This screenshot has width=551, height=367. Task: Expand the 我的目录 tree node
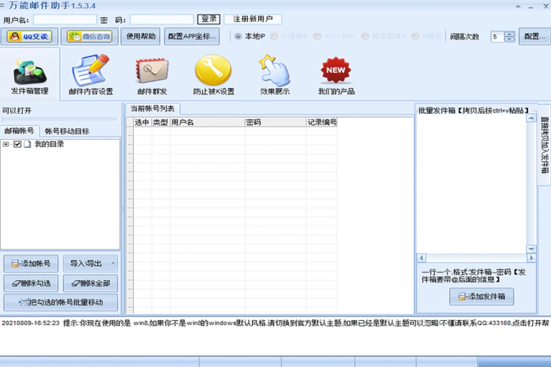(5, 144)
